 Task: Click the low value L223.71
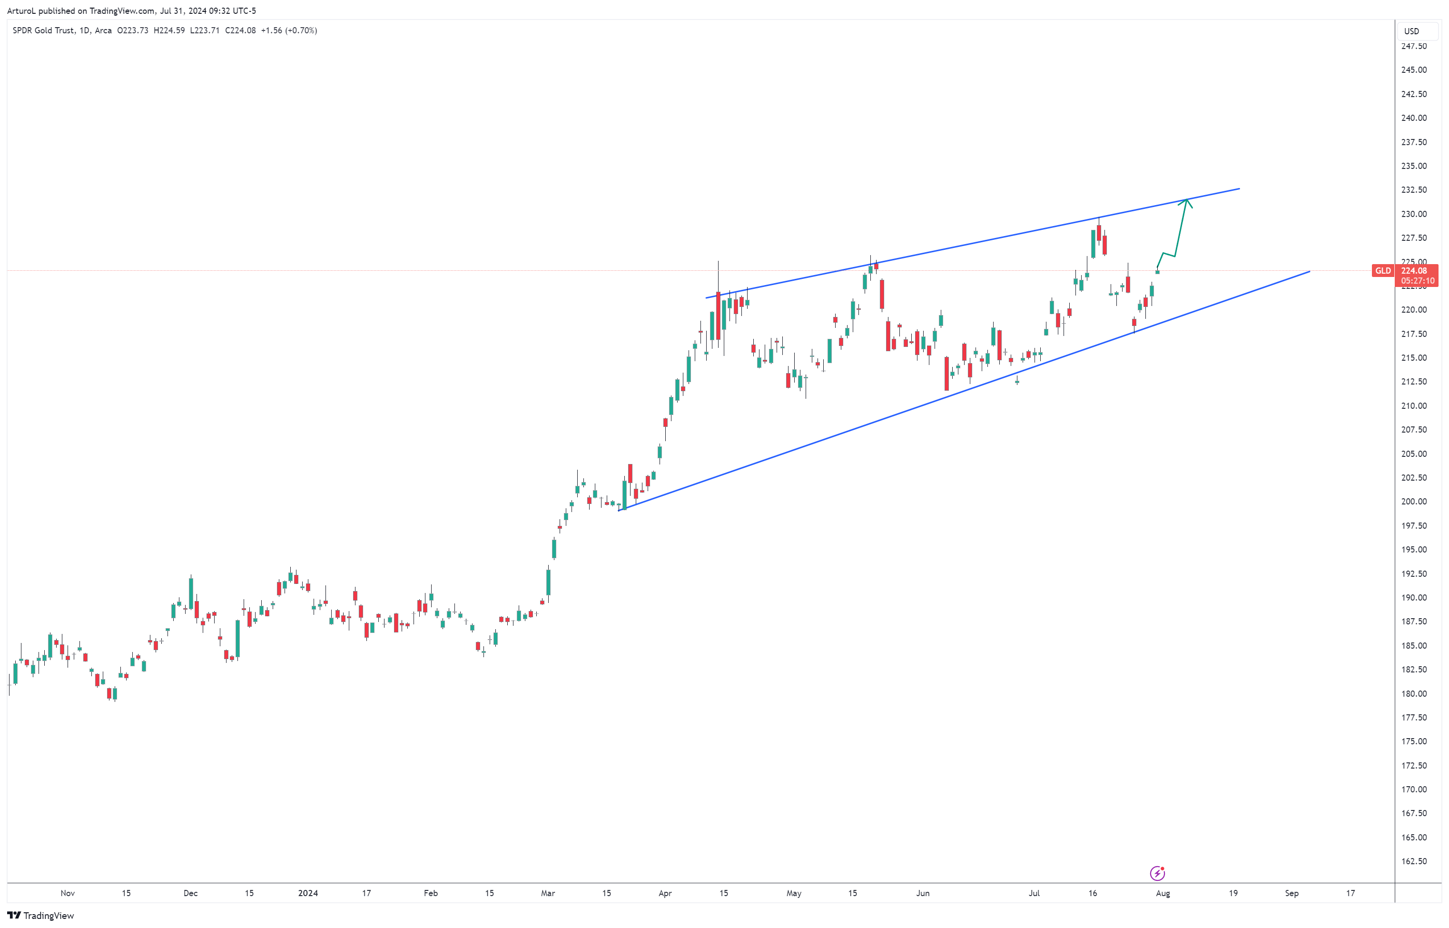[205, 30]
